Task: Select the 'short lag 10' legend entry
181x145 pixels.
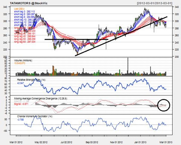Action: [25, 20]
